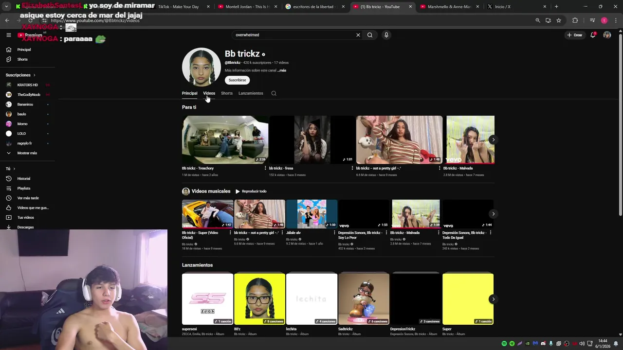Viewport: 623px width, 350px height.
Task: Show next videos in Para ti carousel
Action: (493, 140)
